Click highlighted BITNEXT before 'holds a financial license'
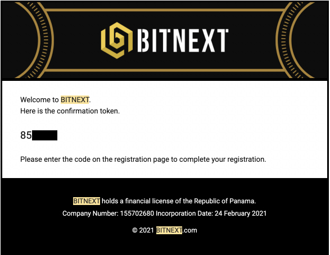 point(87,201)
